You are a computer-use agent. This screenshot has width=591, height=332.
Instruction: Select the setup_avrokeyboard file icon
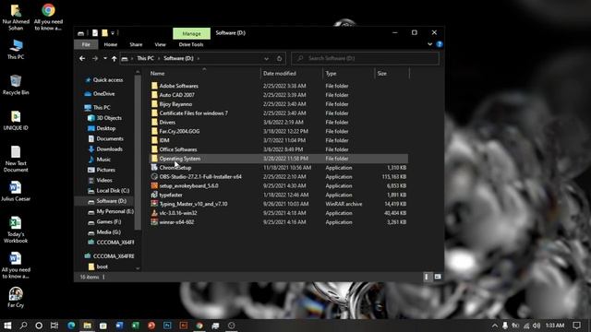click(154, 185)
